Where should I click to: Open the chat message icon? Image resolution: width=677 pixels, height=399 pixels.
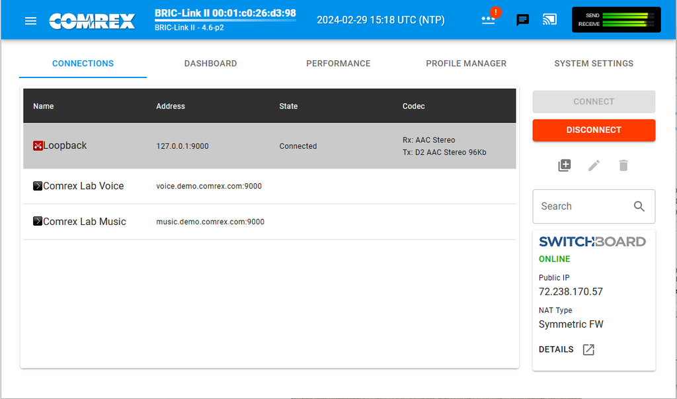522,20
